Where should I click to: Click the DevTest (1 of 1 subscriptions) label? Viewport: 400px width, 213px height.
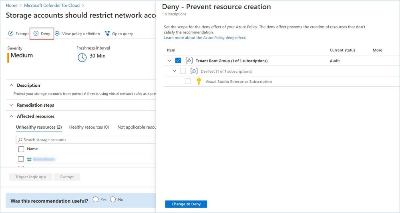(x=227, y=71)
